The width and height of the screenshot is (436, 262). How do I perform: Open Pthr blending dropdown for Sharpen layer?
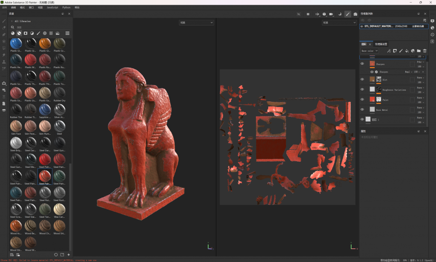pos(420,62)
